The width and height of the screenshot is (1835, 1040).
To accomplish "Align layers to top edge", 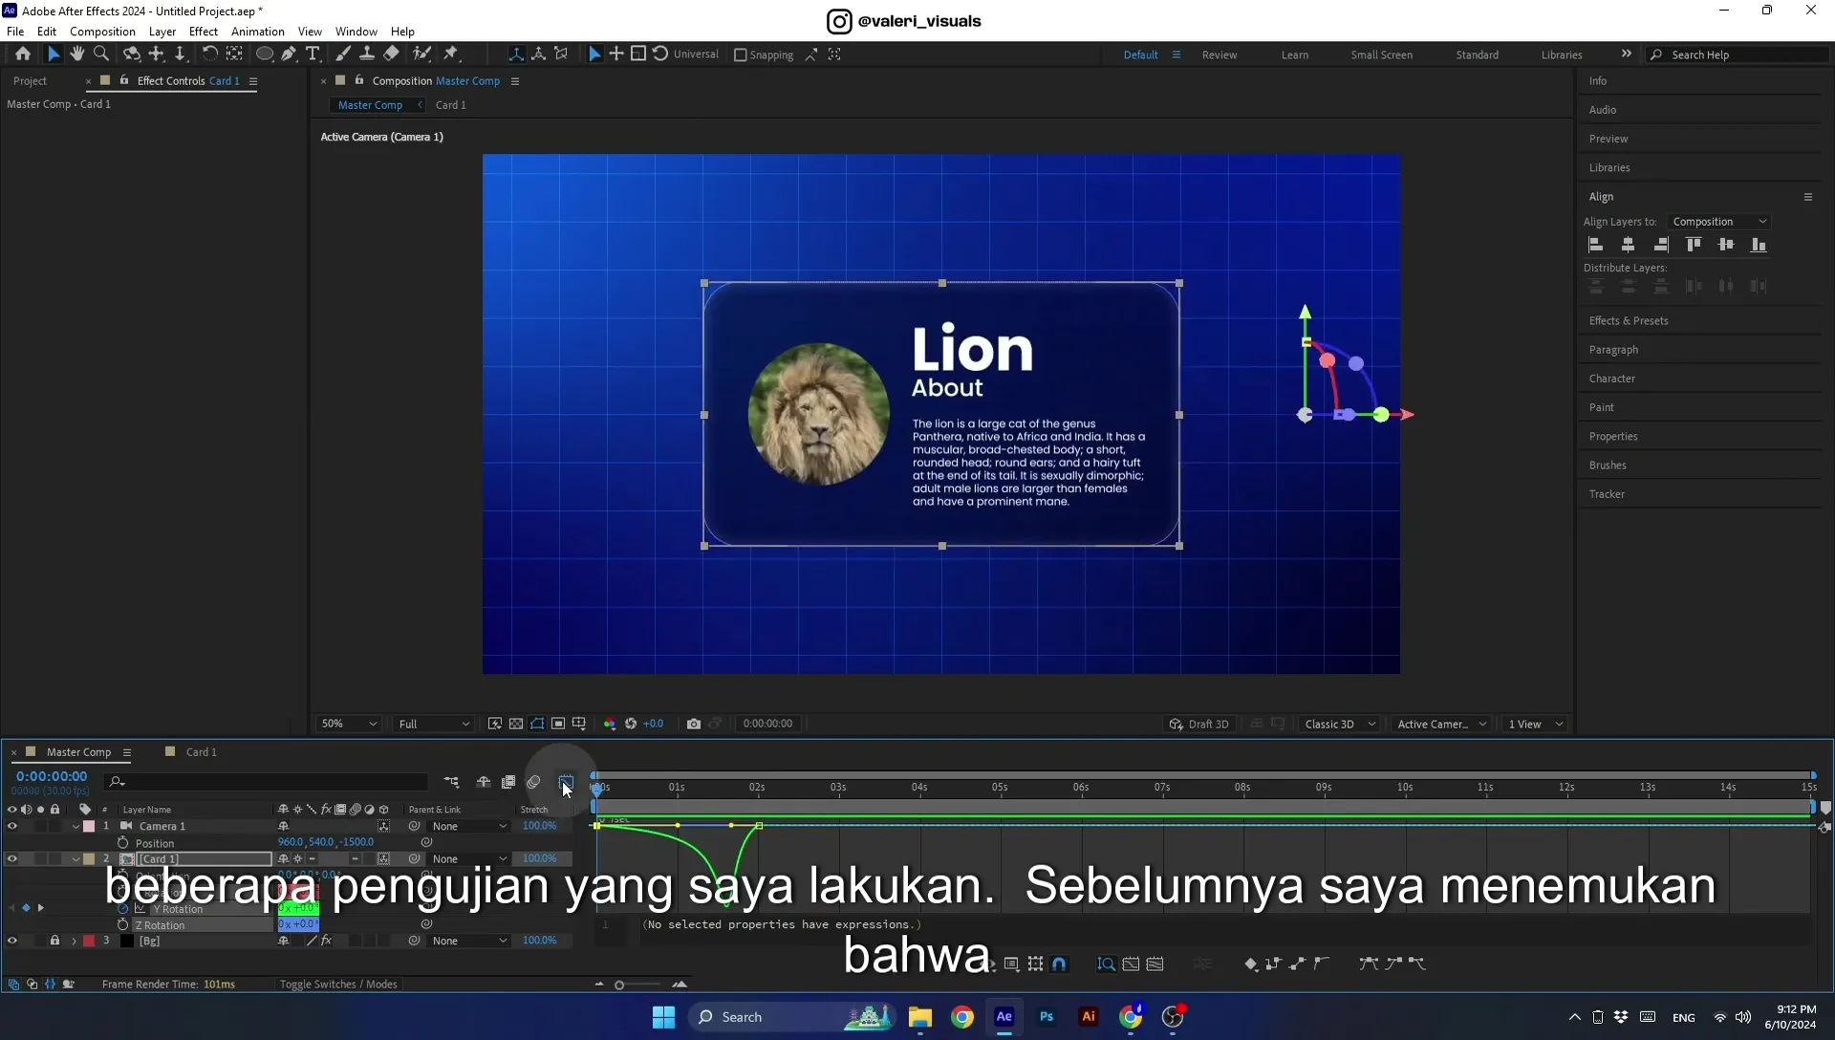I will (1694, 245).
